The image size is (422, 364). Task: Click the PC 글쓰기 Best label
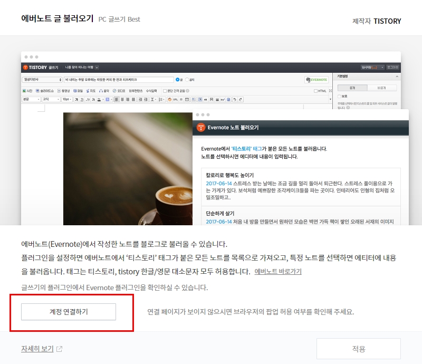pos(119,20)
